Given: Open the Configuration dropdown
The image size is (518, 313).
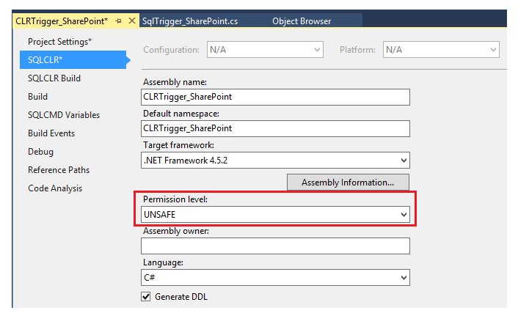Looking at the screenshot, I should [265, 50].
